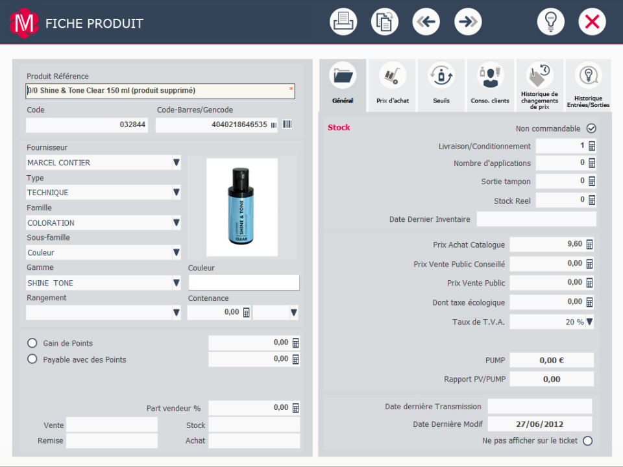
Task: Open calculator for Prix Achat Catalogue
Action: tap(590, 245)
